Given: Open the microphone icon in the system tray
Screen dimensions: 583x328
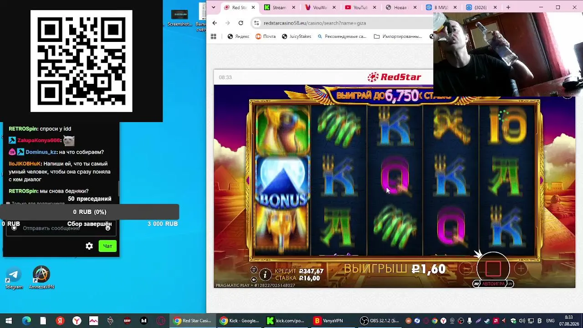Looking at the screenshot, I should (x=470, y=321).
